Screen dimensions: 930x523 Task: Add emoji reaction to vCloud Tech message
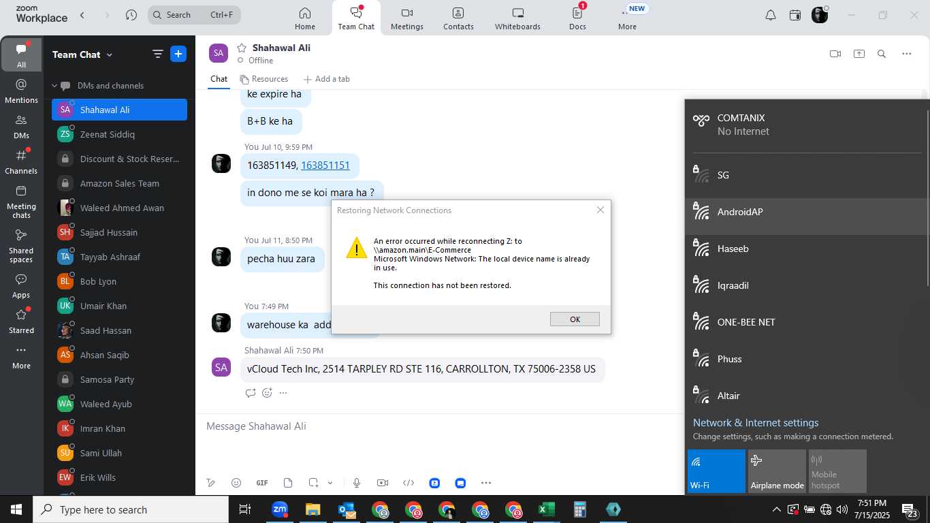267,393
